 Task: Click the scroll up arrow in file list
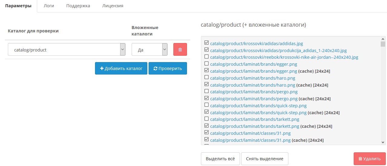point(383,39)
